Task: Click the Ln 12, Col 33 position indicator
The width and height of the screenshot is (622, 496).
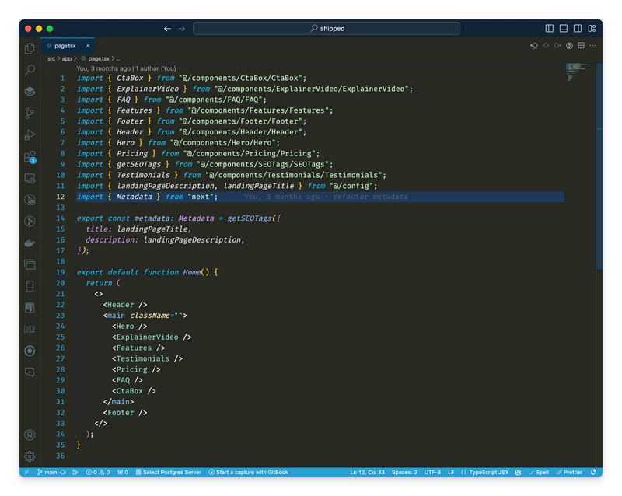Action: point(367,472)
